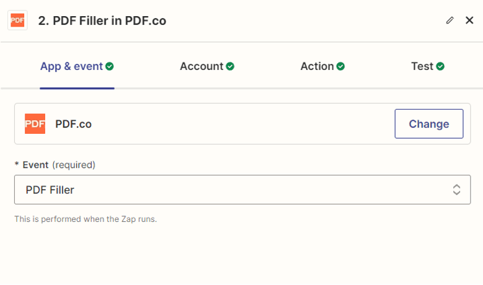Click the empty space in the PDF.co app row

tap(241, 124)
